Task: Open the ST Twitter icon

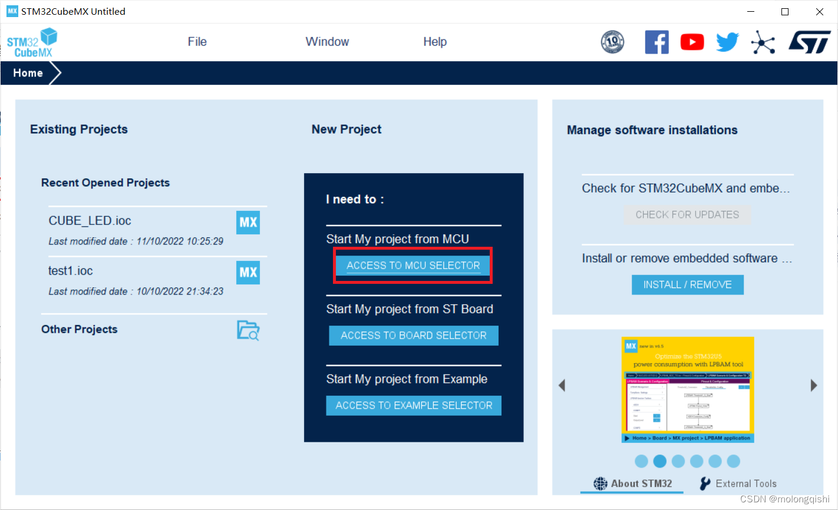Action: (x=727, y=42)
